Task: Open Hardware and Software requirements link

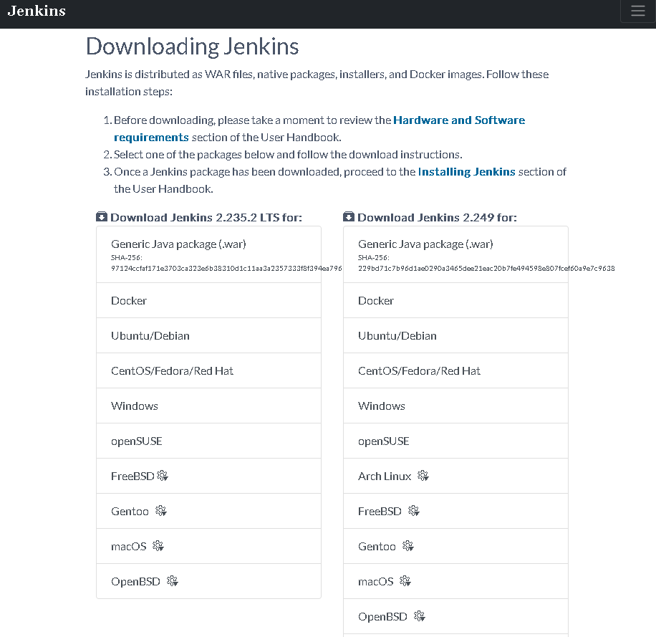Action: point(319,129)
